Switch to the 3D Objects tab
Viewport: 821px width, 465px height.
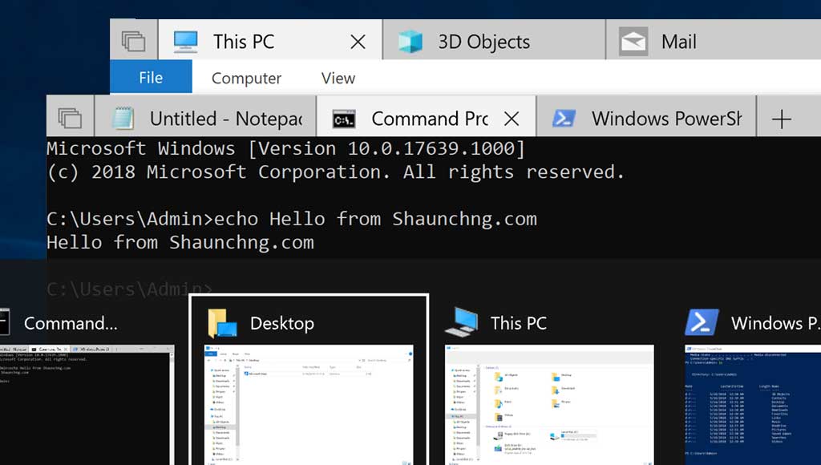tap(494, 40)
